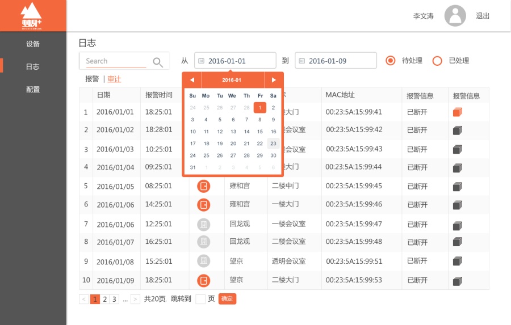
Task: Click username 李文涛
Action: point(424,16)
